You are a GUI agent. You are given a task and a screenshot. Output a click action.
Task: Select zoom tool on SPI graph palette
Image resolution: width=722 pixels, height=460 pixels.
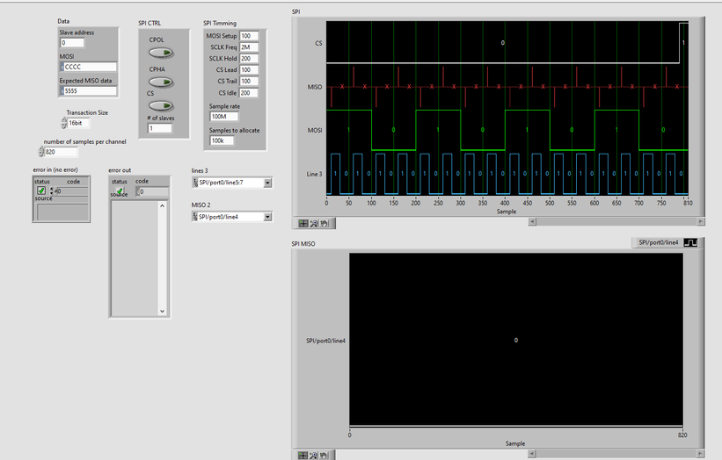pos(314,223)
